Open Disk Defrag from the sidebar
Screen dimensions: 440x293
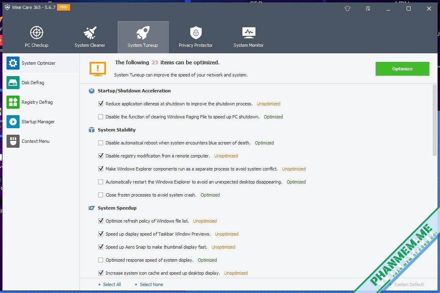pos(41,83)
